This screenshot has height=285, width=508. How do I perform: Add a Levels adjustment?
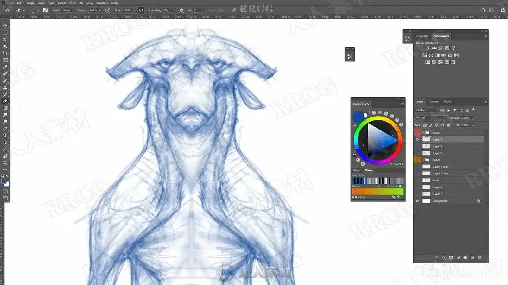(434, 49)
